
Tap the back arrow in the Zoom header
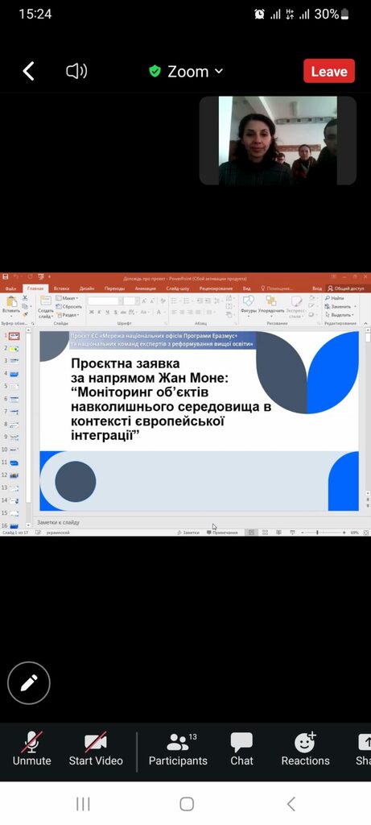click(28, 71)
